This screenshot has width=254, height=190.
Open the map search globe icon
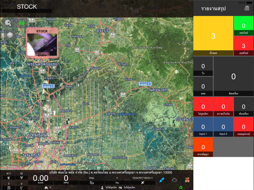click(8, 23)
